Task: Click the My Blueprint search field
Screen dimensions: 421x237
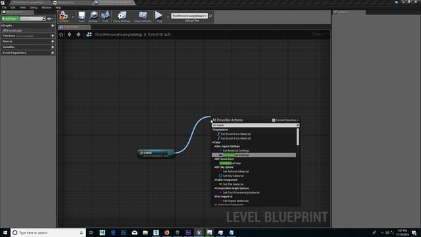Action: [32, 18]
